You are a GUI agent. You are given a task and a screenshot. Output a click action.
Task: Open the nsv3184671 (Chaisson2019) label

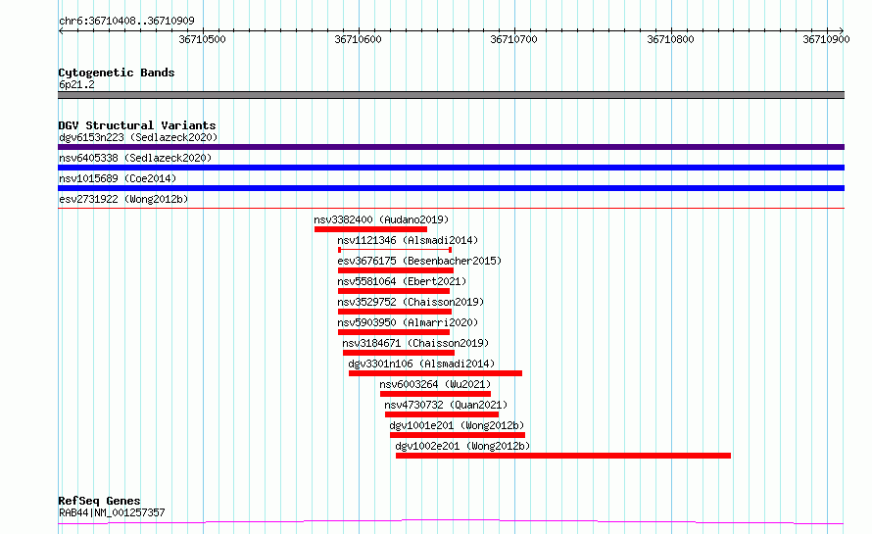[415, 343]
